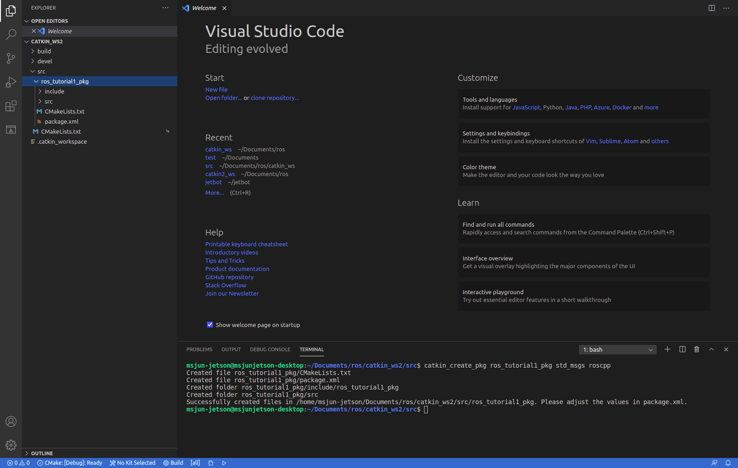Open Accounts menu icon
This screenshot has width=738, height=468.
(10, 421)
